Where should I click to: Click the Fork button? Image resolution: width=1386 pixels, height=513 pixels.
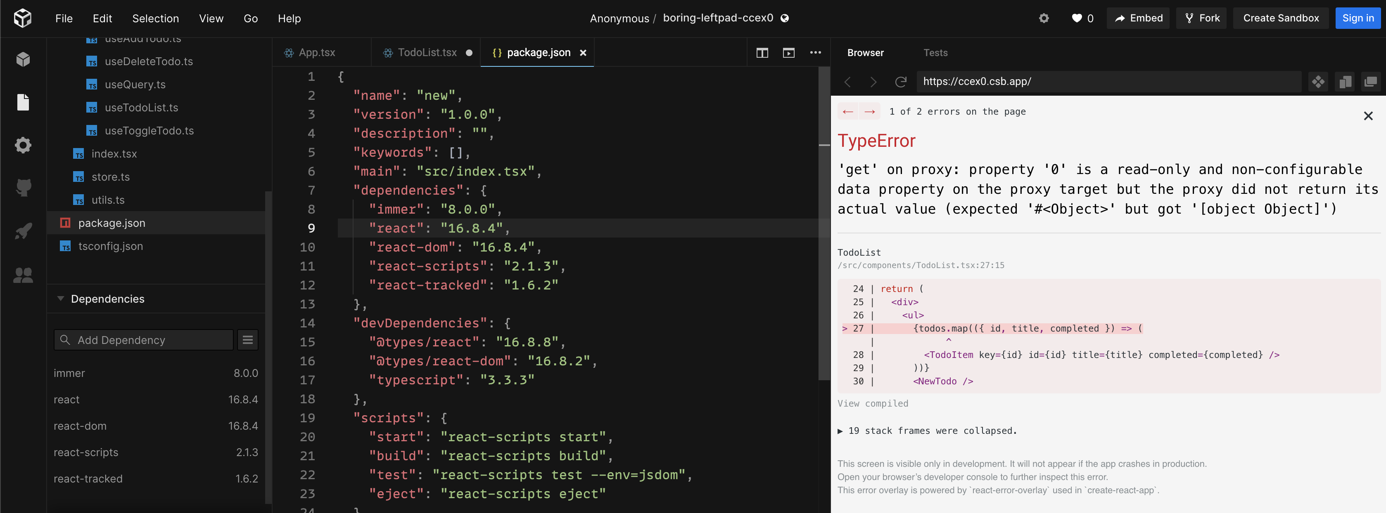point(1201,18)
